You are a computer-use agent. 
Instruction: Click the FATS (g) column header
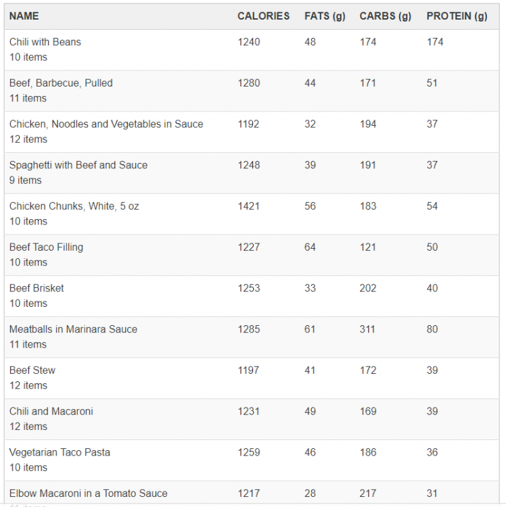tap(325, 16)
